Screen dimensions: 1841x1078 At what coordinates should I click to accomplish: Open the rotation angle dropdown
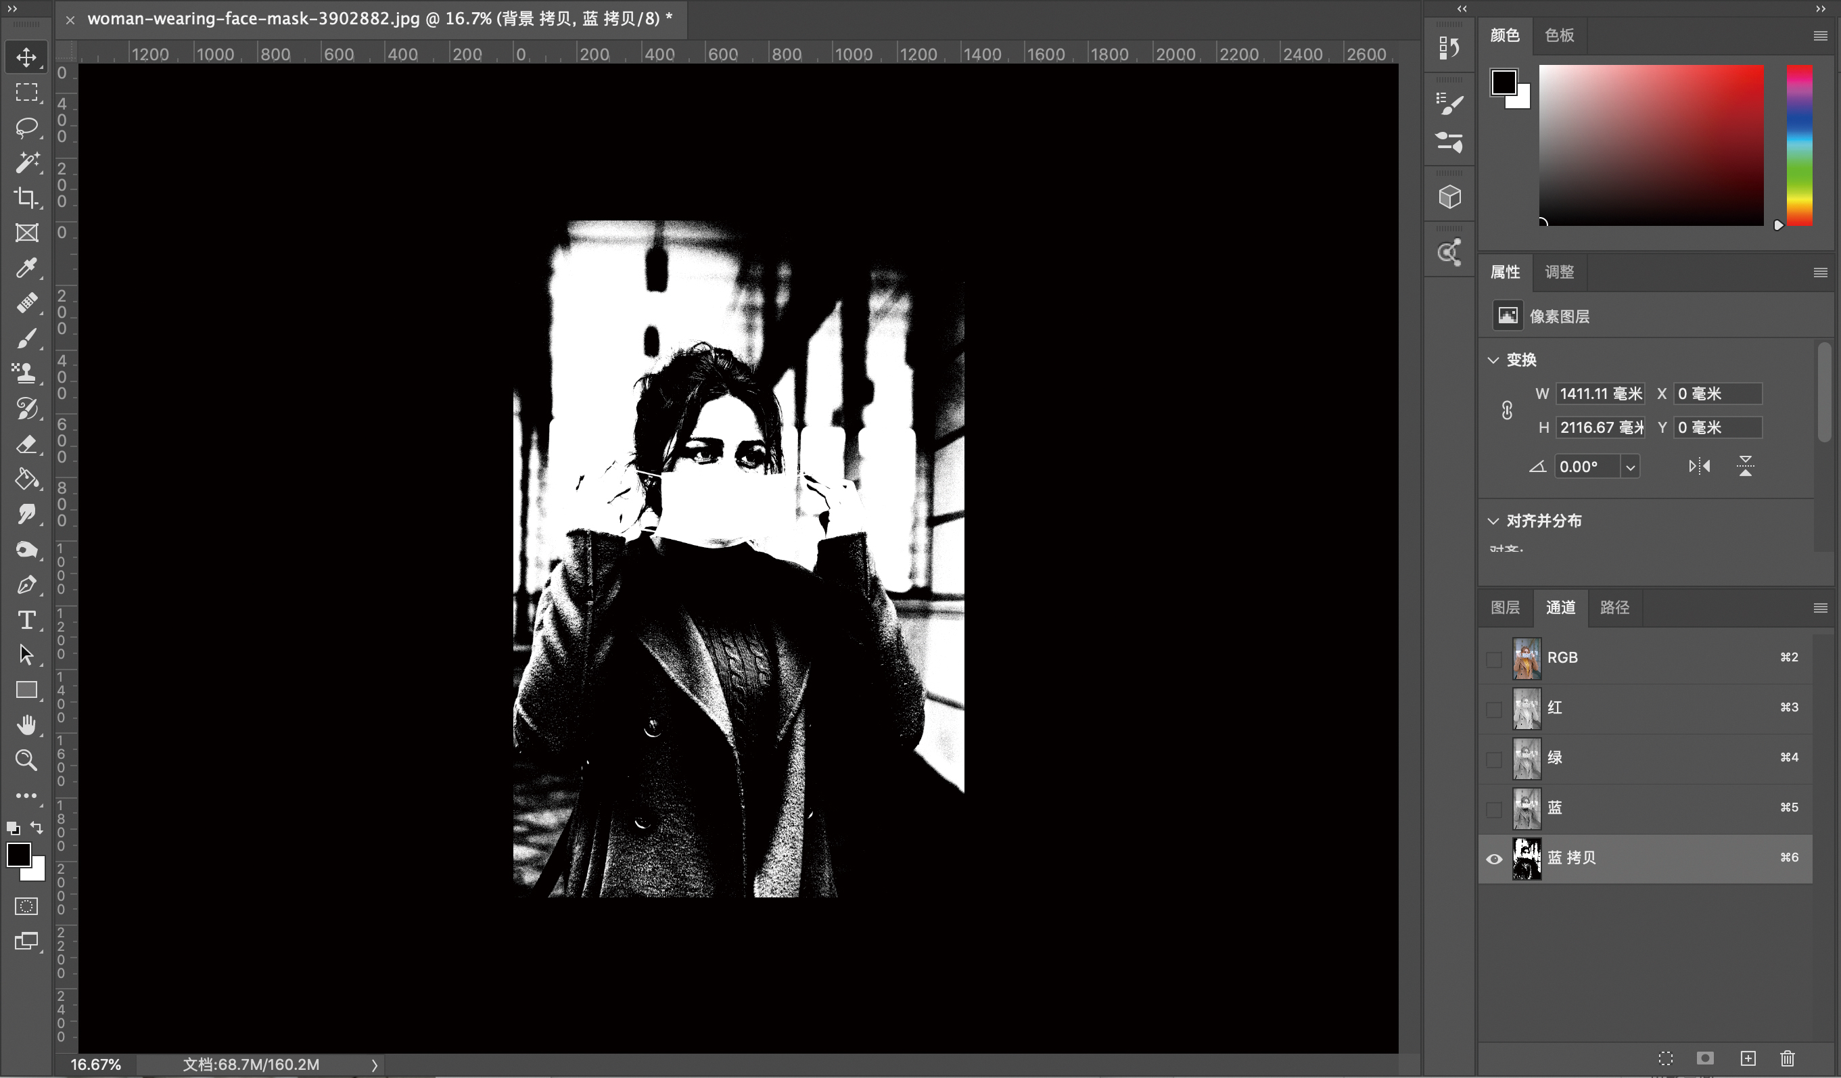click(x=1630, y=467)
